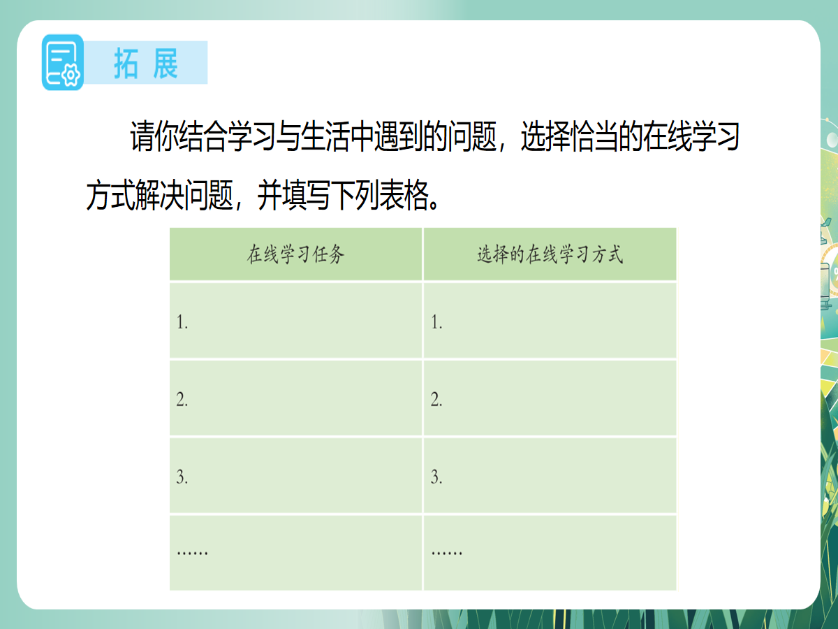
Task: Click the ellipsis cell under 选择的在线学习方式
Action: click(x=550, y=552)
